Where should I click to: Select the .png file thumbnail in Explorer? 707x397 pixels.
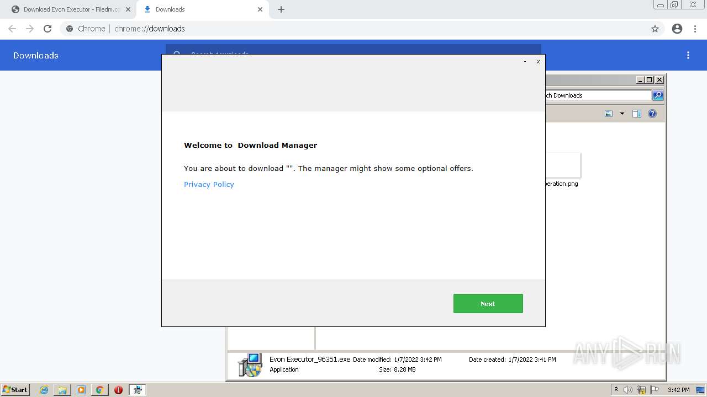[563, 165]
